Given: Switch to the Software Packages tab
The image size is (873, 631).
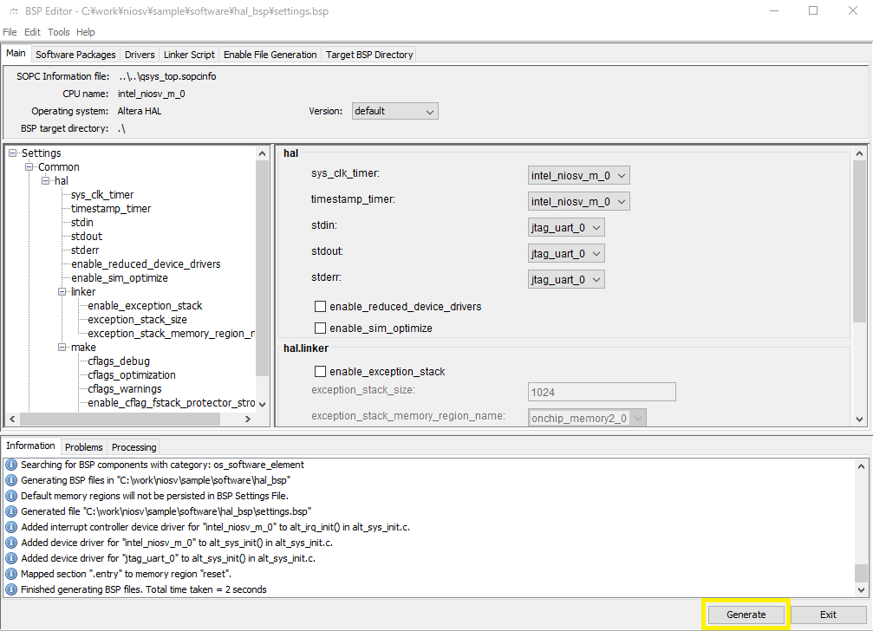Looking at the screenshot, I should click(75, 54).
